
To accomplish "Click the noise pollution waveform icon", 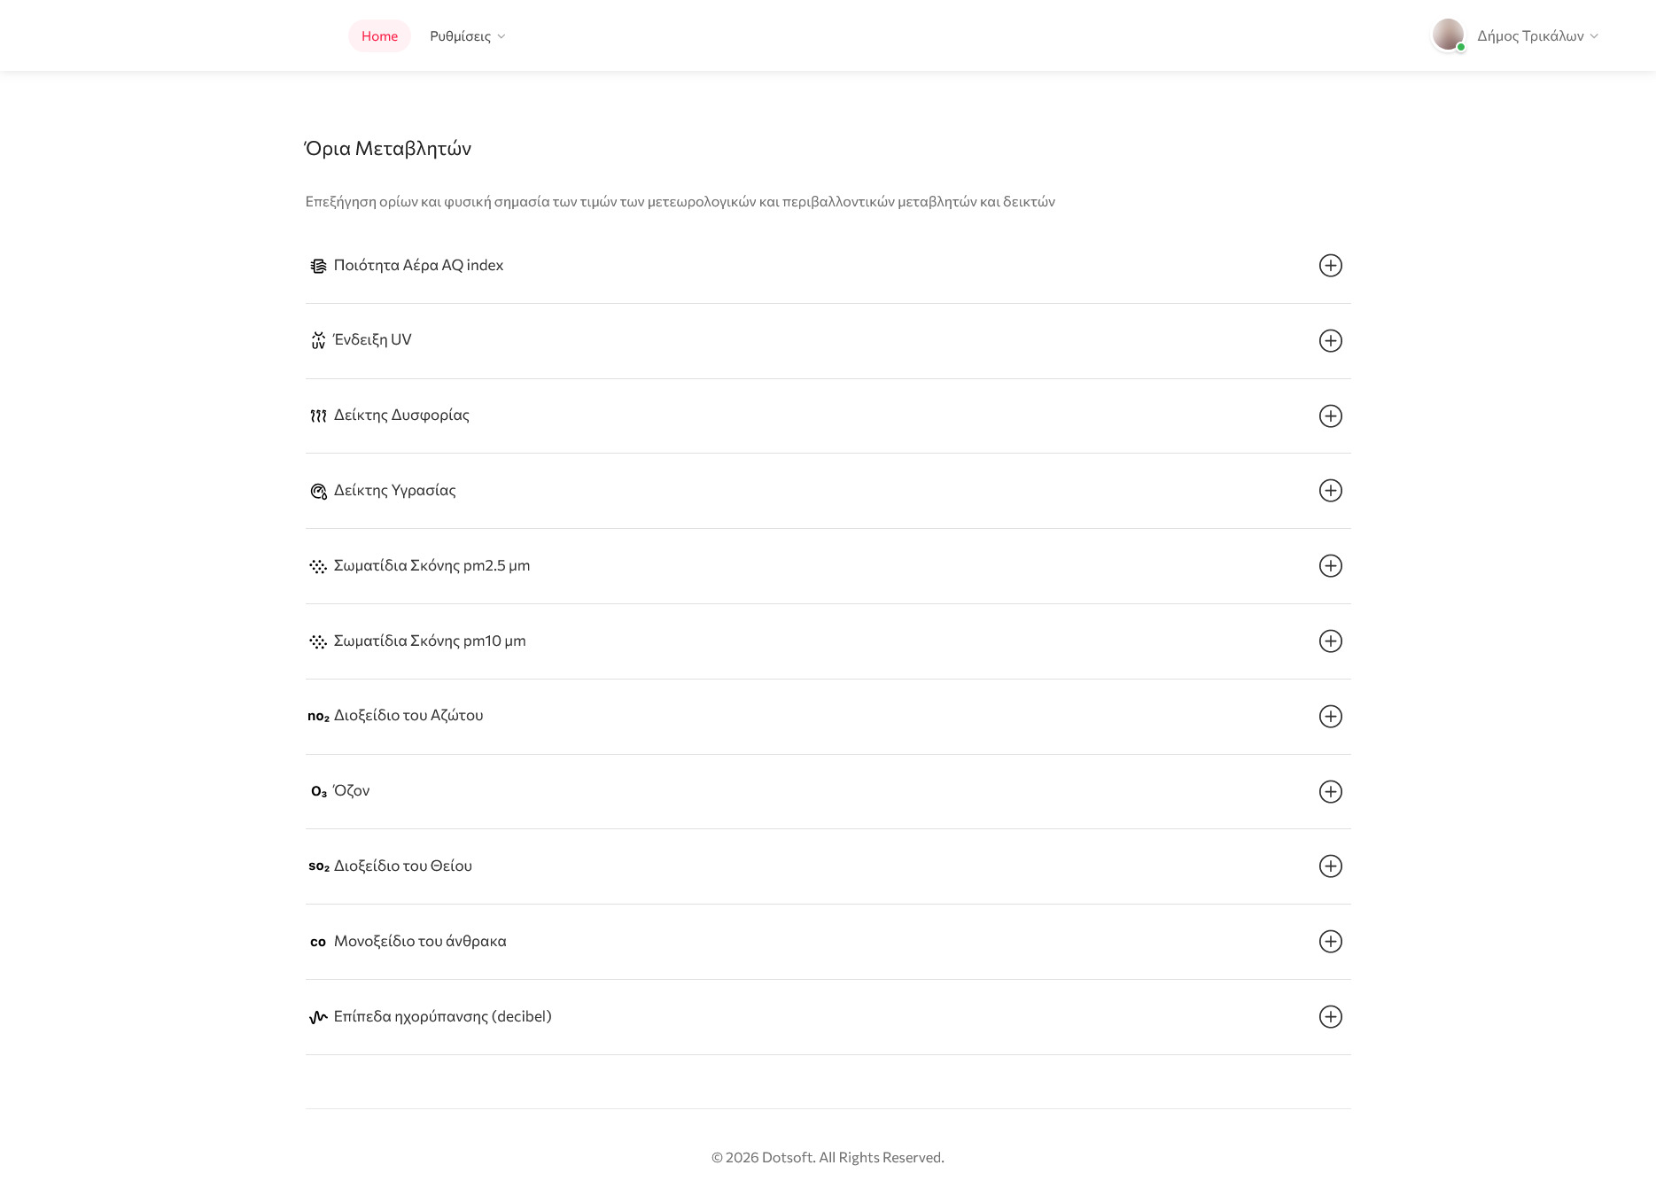I will (318, 1017).
